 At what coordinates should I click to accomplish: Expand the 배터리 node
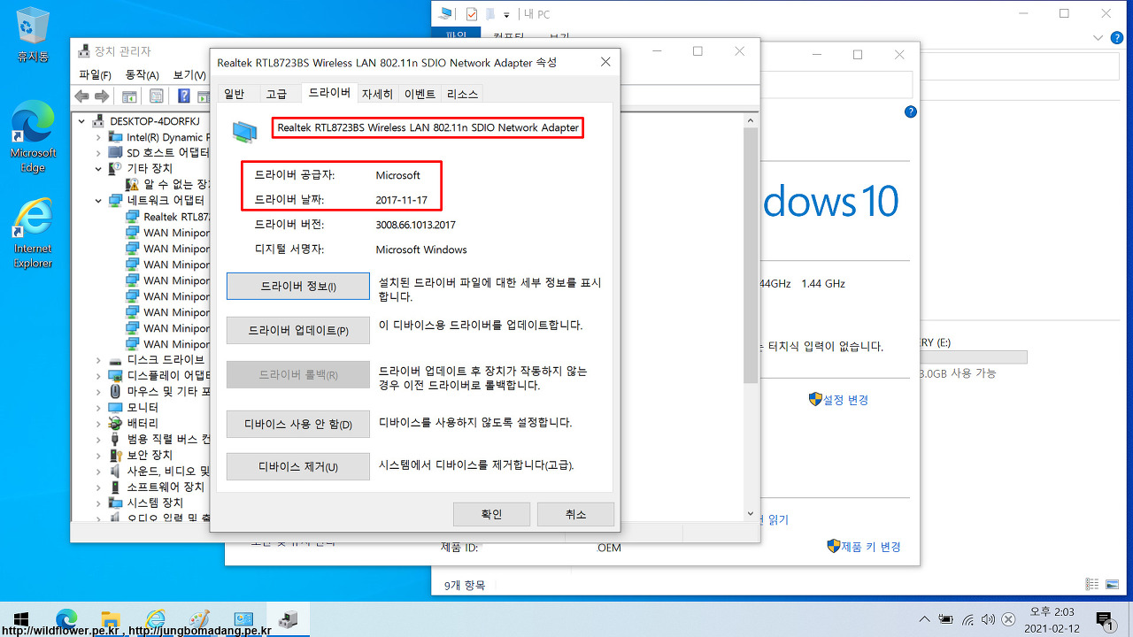pyautogui.click(x=98, y=423)
